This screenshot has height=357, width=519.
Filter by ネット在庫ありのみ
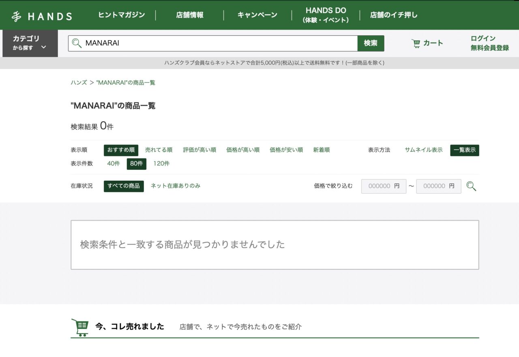(x=176, y=186)
